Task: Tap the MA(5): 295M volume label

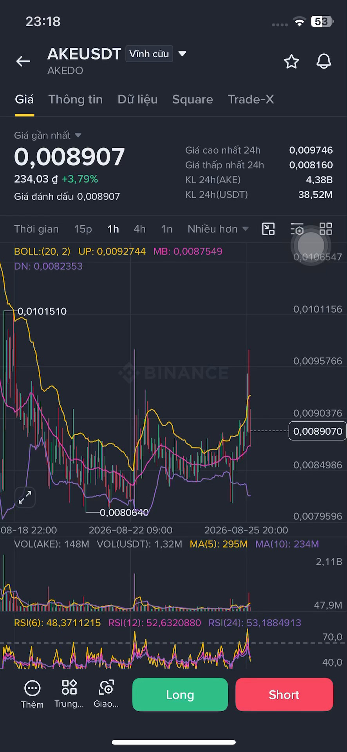Action: click(x=219, y=544)
